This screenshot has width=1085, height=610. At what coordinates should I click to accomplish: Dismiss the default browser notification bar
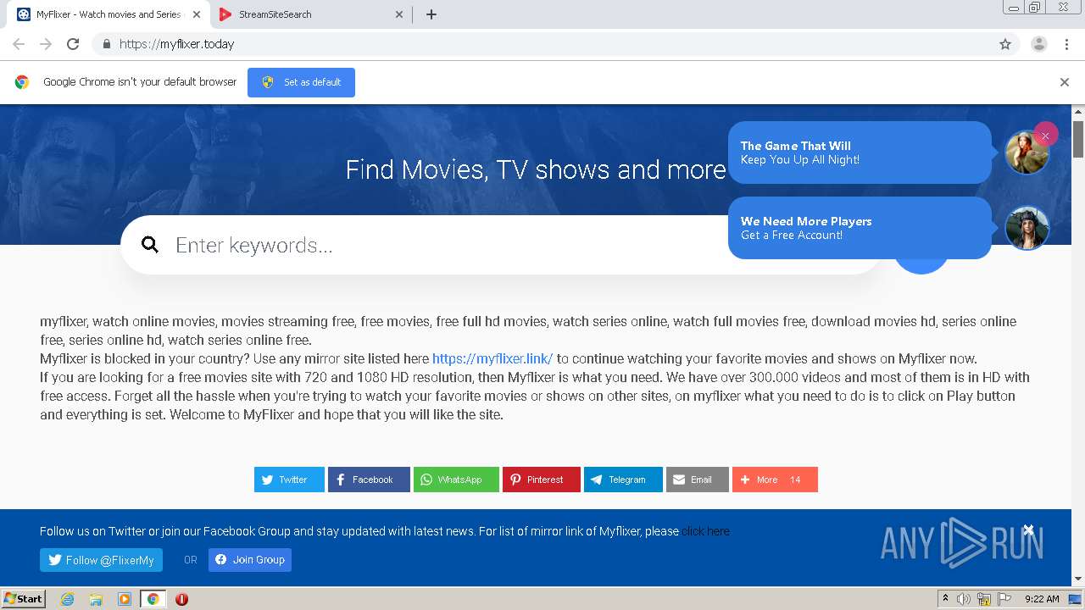pyautogui.click(x=1064, y=82)
